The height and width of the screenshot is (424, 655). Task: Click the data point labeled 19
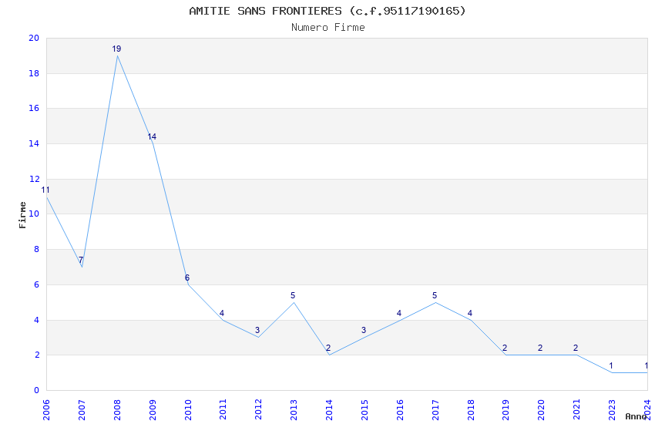[116, 49]
